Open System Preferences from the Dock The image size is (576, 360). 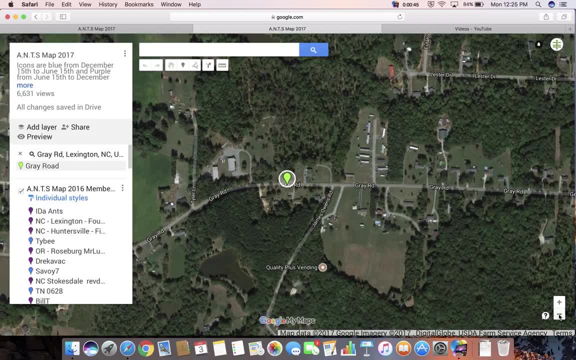click(x=440, y=348)
